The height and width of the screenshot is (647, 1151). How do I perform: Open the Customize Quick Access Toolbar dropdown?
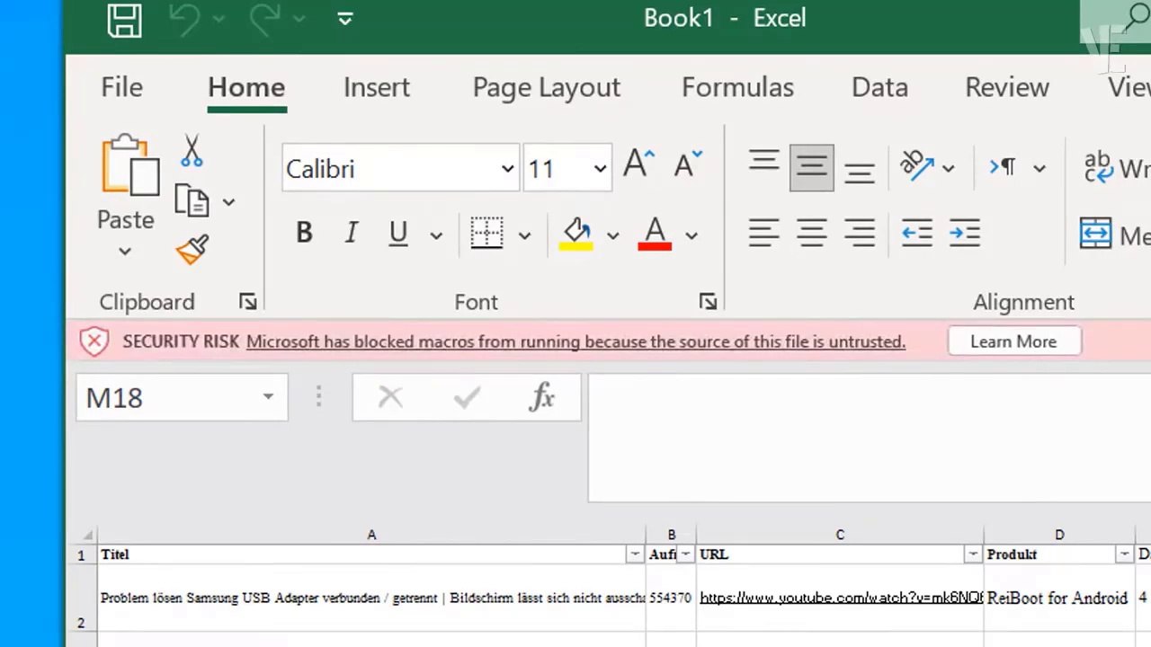pos(345,19)
